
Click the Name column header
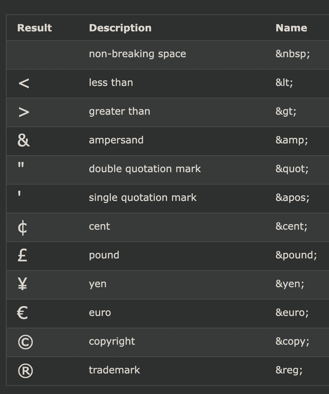pos(291,28)
